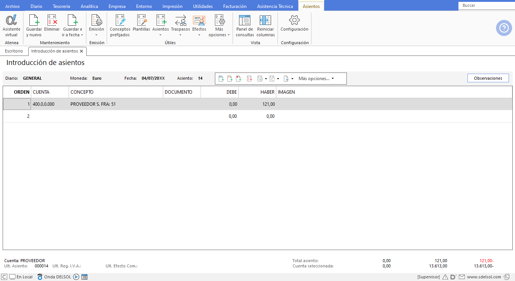The image size is (515, 281).
Task: Click the CONCEPTO column header
Action: [116, 92]
